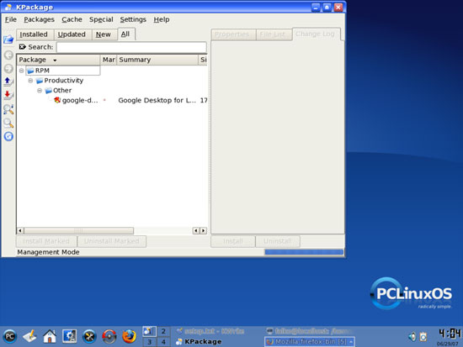Image resolution: width=463 pixels, height=347 pixels.
Task: Find a package with the first magnifier icon
Action: click(8, 109)
